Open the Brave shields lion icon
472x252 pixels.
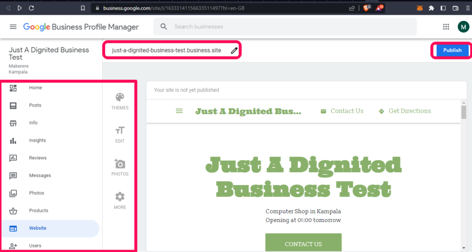pyautogui.click(x=366, y=8)
